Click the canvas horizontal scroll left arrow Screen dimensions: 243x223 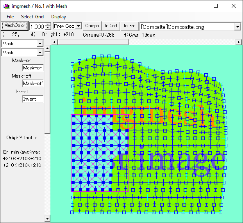click(3, 219)
